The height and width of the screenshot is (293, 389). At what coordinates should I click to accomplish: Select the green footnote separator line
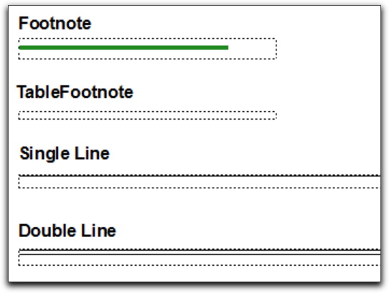point(123,47)
